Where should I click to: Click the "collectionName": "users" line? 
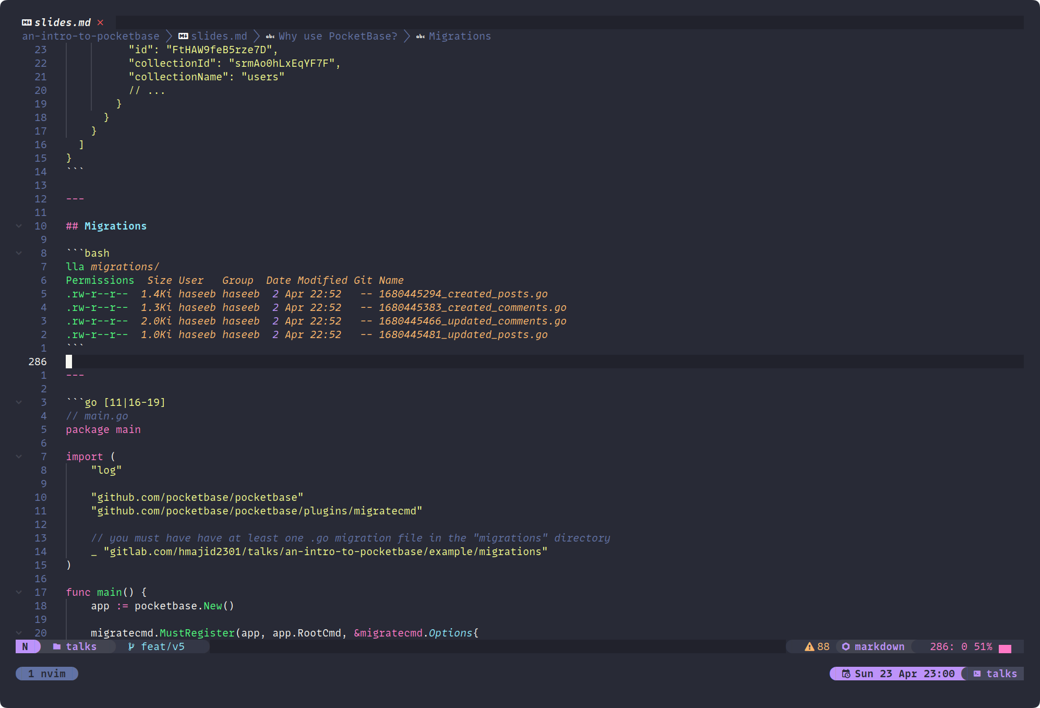207,77
